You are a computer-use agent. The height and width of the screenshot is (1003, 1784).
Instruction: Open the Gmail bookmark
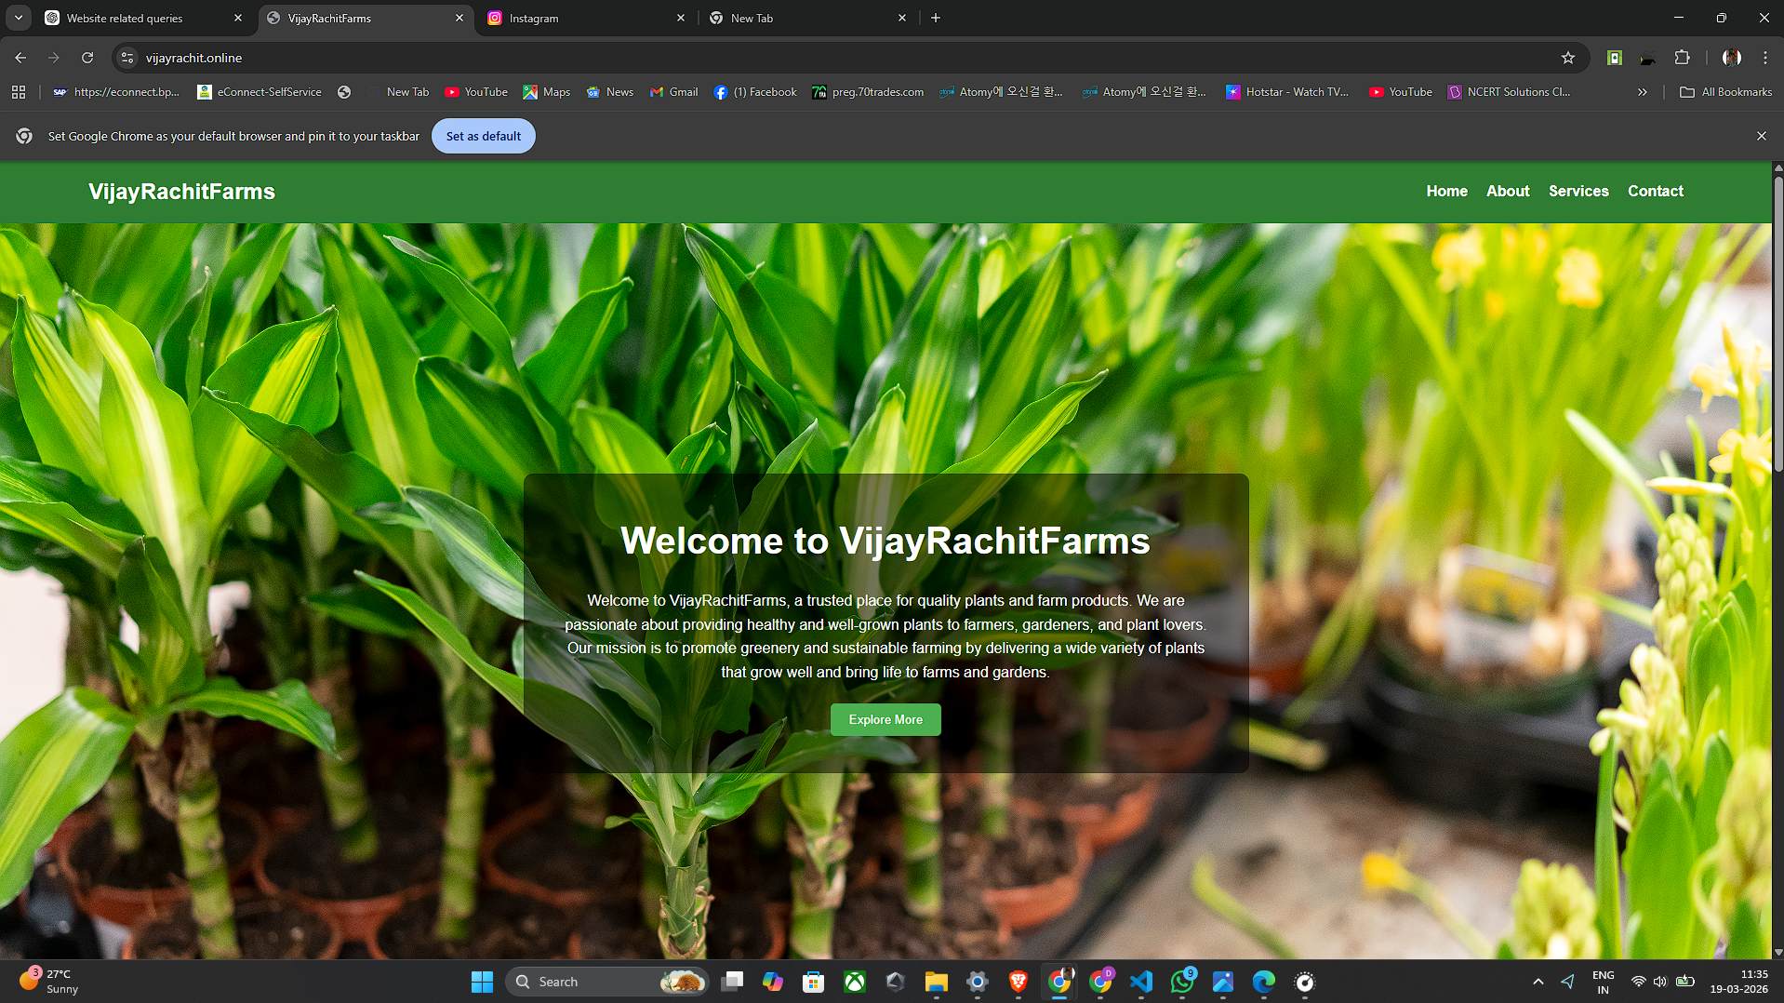(x=674, y=92)
